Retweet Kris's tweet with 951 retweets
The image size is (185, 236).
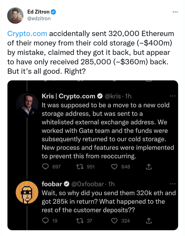80,167
